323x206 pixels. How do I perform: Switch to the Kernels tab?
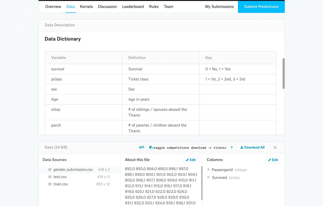pos(86,6)
